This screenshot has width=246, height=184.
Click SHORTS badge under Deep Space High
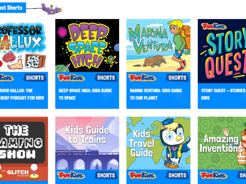pos(106,78)
